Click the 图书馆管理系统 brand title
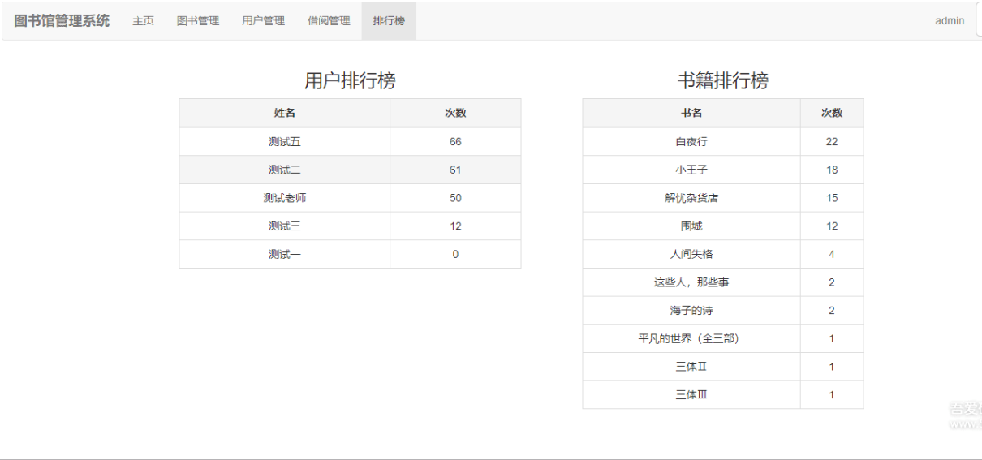The width and height of the screenshot is (982, 460). click(62, 21)
